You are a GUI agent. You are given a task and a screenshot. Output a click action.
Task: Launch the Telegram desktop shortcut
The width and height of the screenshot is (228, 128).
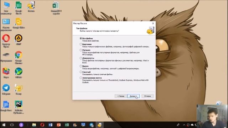(6, 90)
